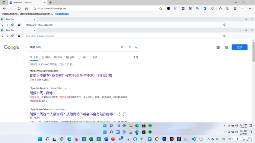This screenshot has width=255, height=143.
Task: Open Figma from bottom taskbar
Action: [179, 139]
